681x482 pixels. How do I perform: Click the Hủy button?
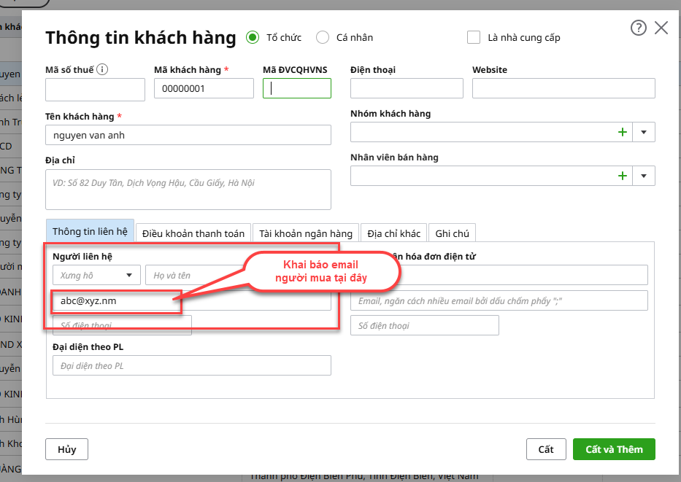pos(66,449)
